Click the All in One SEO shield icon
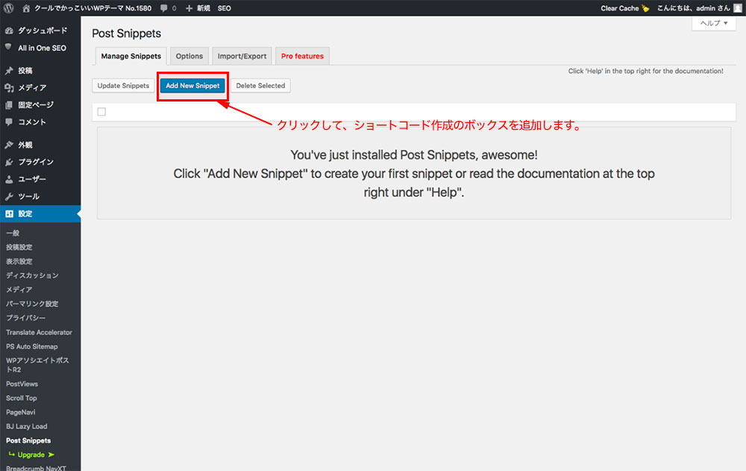The width and height of the screenshot is (746, 471). [x=8, y=47]
